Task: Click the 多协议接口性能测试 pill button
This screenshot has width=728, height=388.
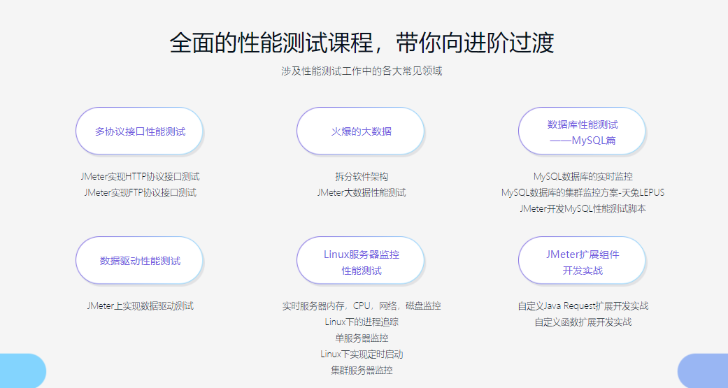Action: 140,131
